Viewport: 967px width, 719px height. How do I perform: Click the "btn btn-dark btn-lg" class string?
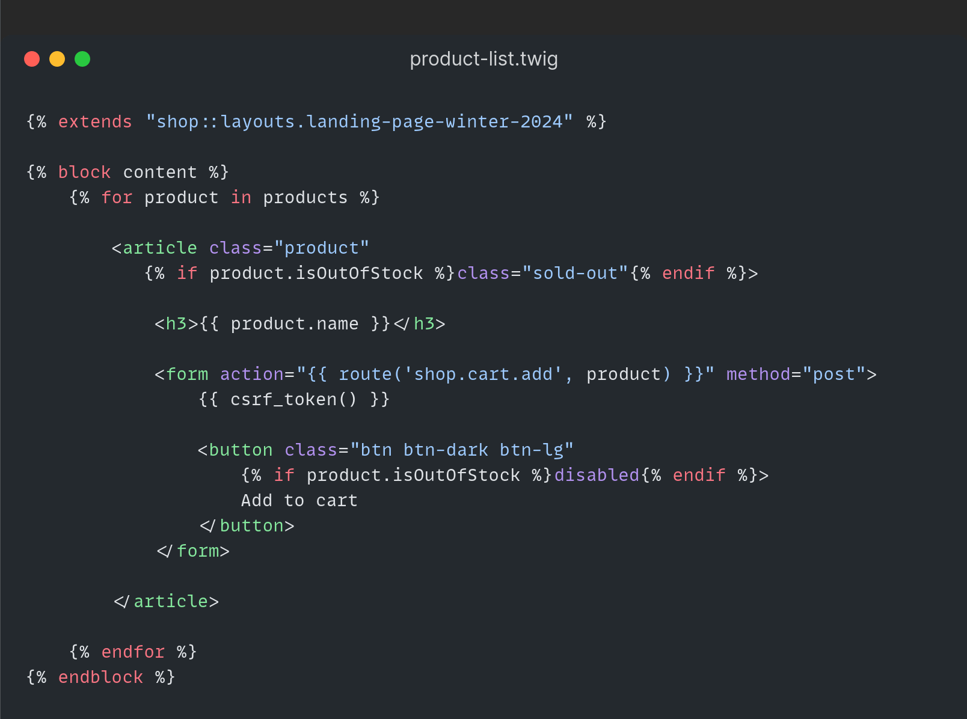click(462, 450)
